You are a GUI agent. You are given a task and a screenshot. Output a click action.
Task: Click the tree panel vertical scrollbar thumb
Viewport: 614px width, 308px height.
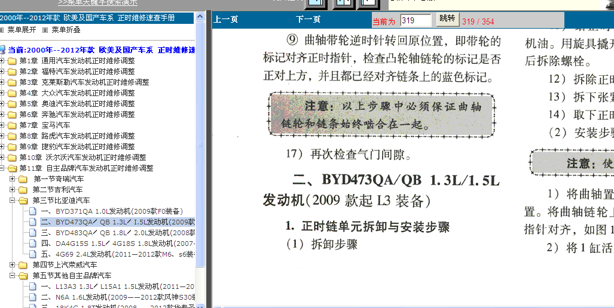(x=200, y=144)
